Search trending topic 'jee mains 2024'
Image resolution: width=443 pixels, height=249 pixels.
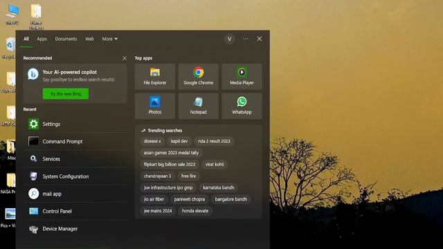158,211
